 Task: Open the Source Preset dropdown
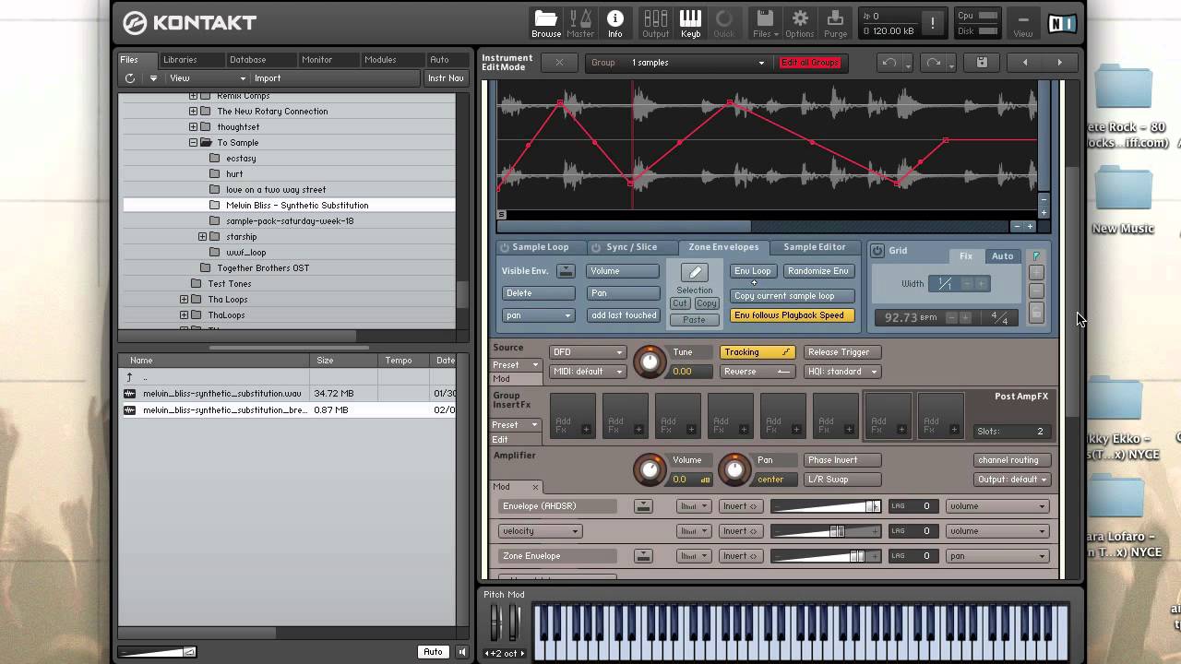516,365
